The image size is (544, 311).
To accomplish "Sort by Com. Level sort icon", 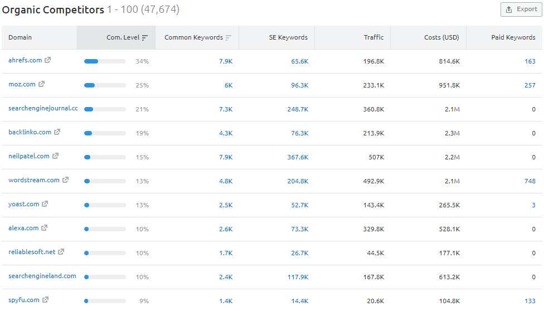I will pos(145,37).
